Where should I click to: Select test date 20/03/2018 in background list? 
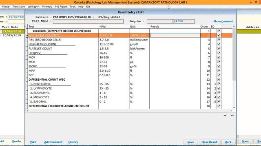[x=12, y=35]
